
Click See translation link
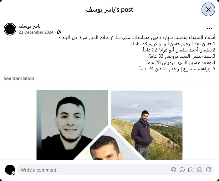(x=19, y=78)
